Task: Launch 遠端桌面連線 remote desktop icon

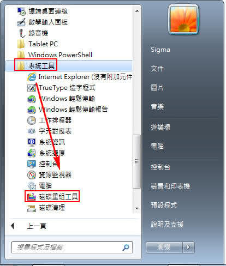Action: coord(21,11)
